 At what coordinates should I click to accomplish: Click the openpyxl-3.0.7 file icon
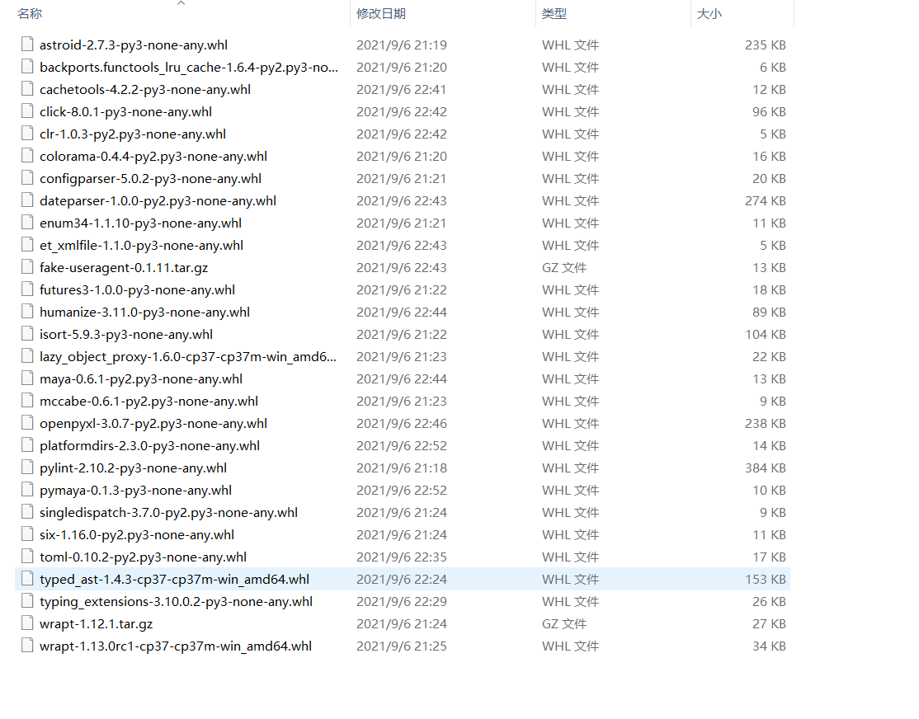pos(27,422)
